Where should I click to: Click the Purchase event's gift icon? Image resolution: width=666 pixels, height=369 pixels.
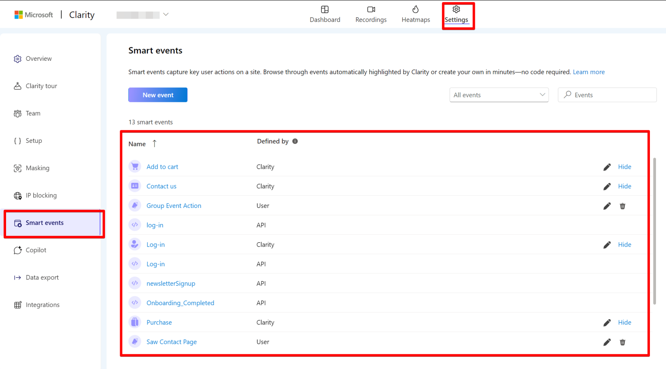coord(135,322)
